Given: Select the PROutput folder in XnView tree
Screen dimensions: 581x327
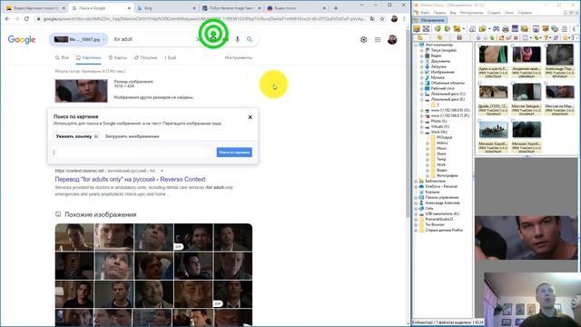Looking at the screenshot, I should [x=444, y=137].
